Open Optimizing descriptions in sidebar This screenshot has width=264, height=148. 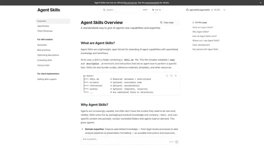click(x=48, y=55)
